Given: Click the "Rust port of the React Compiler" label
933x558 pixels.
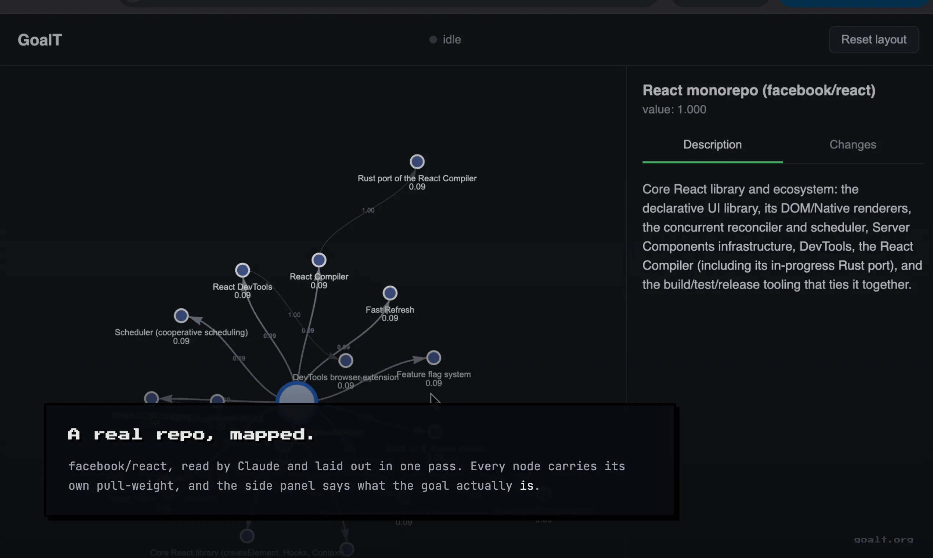Looking at the screenshot, I should [417, 178].
